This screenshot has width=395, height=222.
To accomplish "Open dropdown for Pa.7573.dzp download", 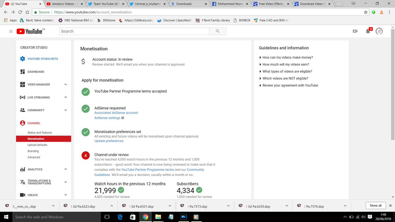I will [228, 206].
